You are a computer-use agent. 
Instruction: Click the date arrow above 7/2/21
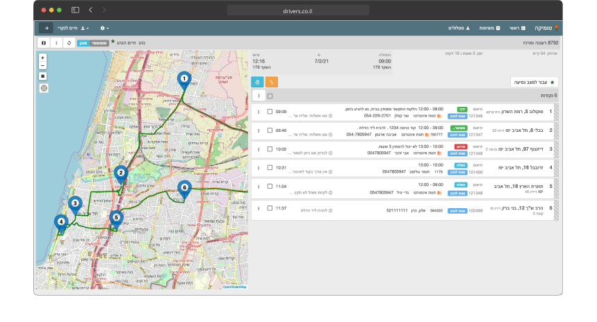tap(319, 55)
